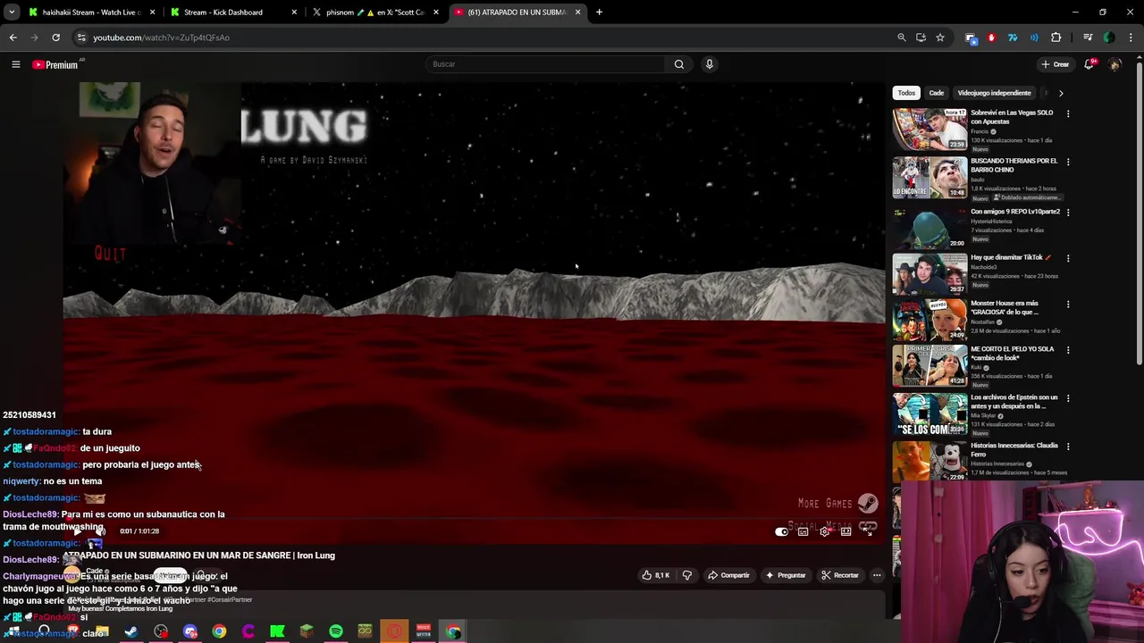Screen dimensions: 1144x643
Task: Open options menu for 'Sobreviví en Las Vegas' video
Action: point(1068,113)
